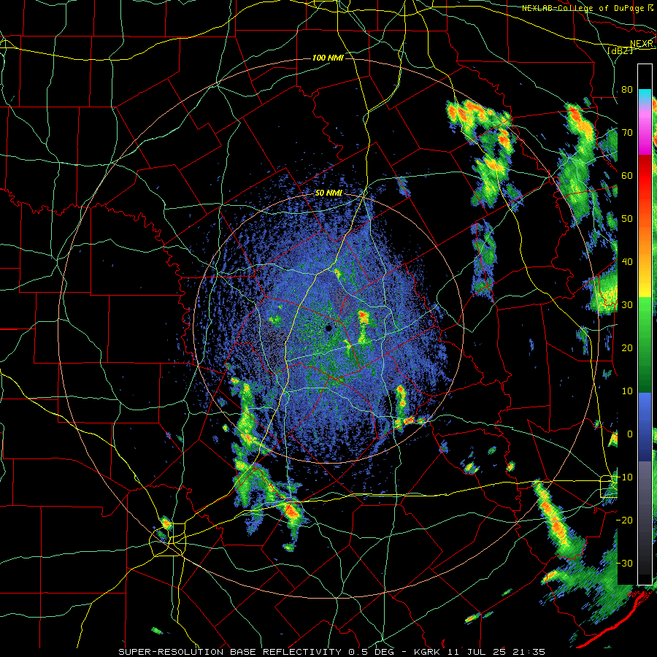Click the 100 NMI range ring label

328,58
